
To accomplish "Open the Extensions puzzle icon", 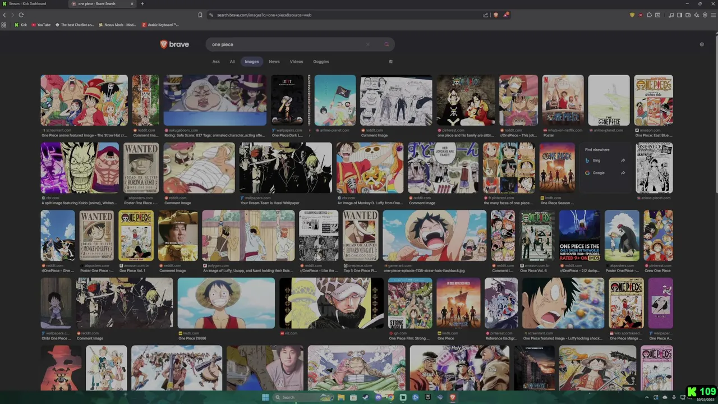I will [649, 15].
